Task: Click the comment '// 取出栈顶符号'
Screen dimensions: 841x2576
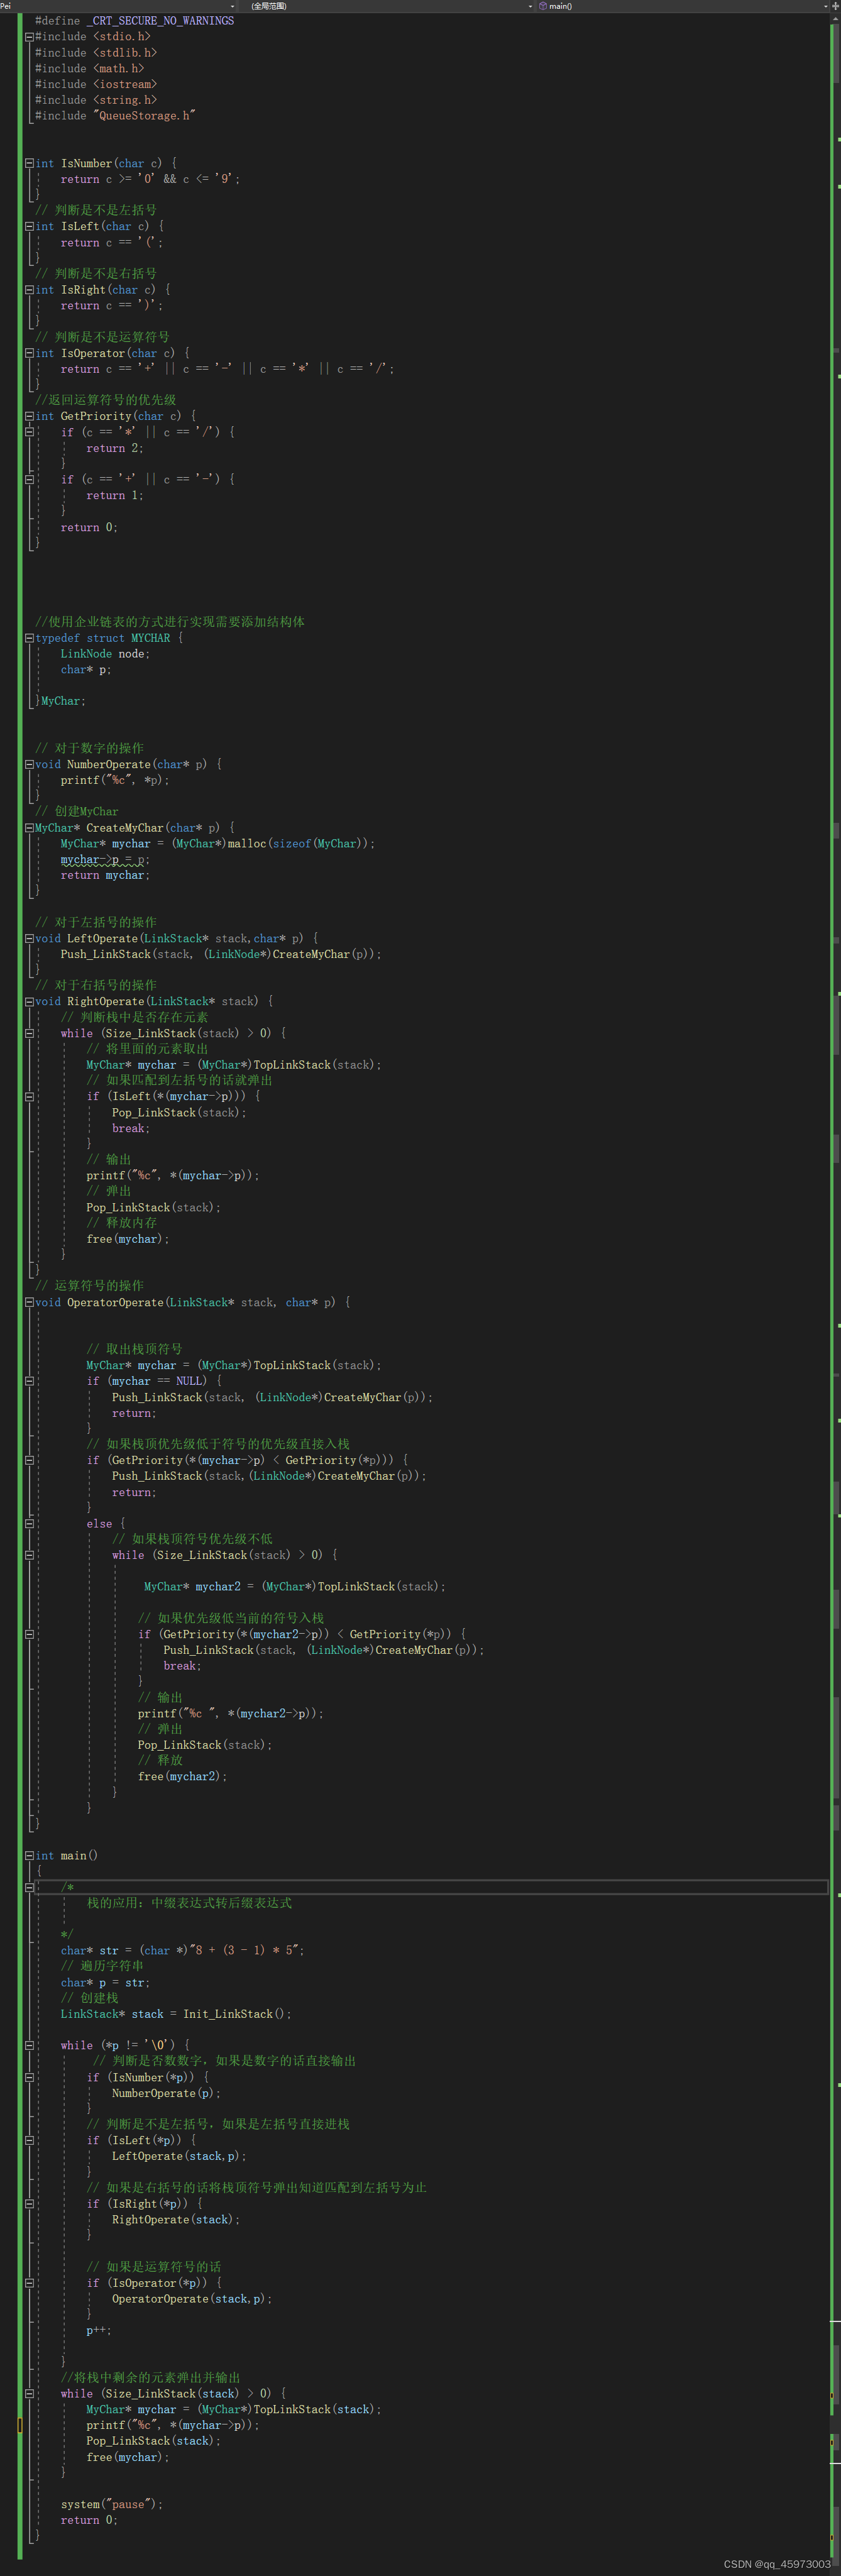Action: pyautogui.click(x=134, y=1350)
